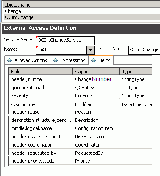160x176 pixels.
Task: Open the Name combo box dropdown arrow
Action: click(90, 50)
